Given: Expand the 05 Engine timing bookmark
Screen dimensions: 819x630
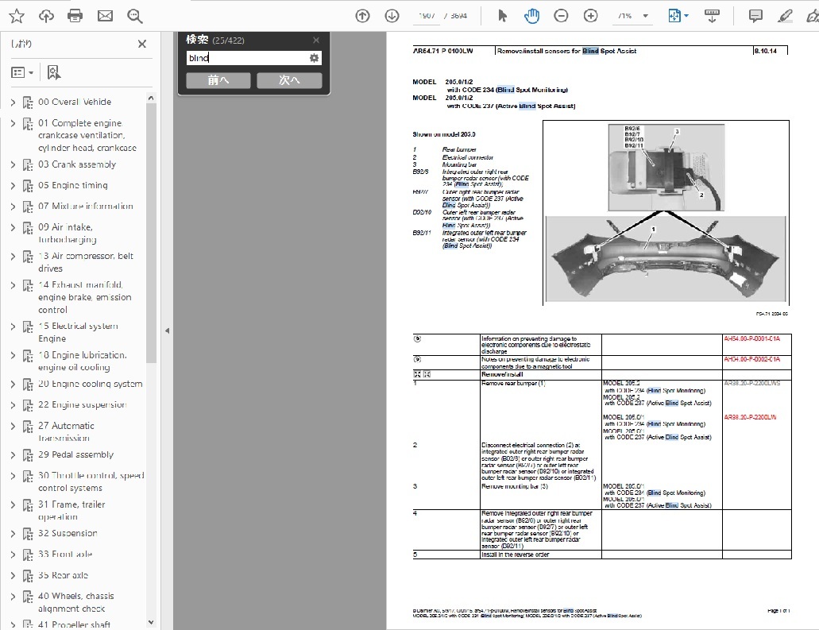Looking at the screenshot, I should click(x=13, y=185).
